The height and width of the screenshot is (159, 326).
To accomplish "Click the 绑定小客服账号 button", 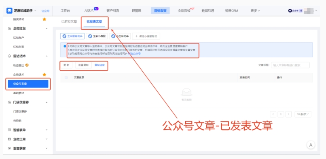I will click(146, 36).
